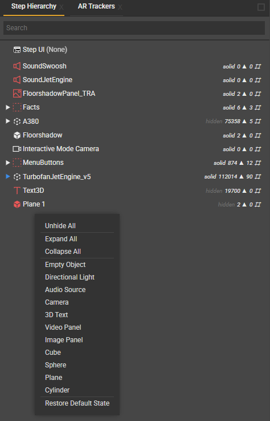Expand the MenuButtons group arrow

click(x=8, y=163)
